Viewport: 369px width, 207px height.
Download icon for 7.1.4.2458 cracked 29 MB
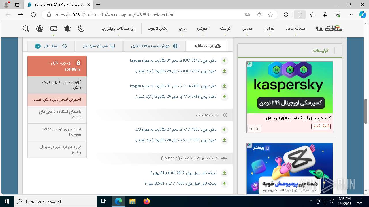click(224, 97)
